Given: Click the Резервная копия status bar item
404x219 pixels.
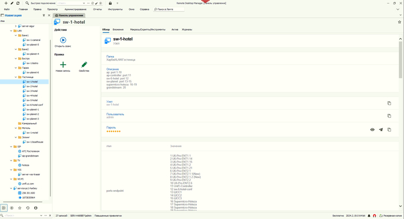Looking at the screenshot, I should pyautogui.click(x=391, y=216).
